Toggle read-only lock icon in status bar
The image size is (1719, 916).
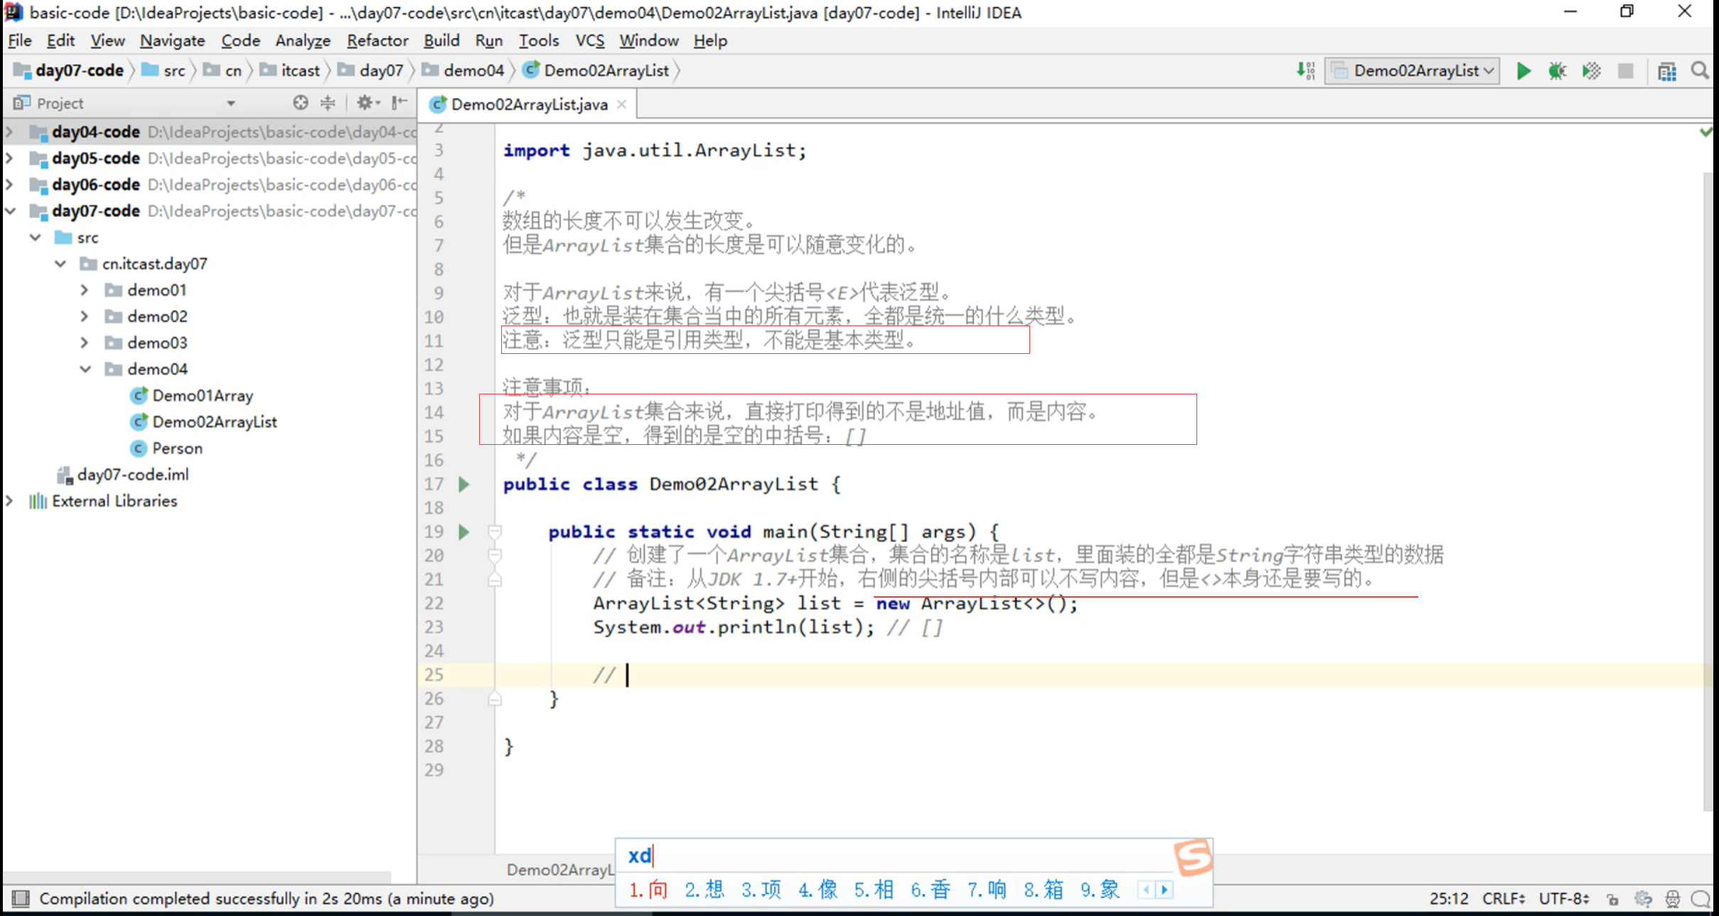pyautogui.click(x=1612, y=899)
